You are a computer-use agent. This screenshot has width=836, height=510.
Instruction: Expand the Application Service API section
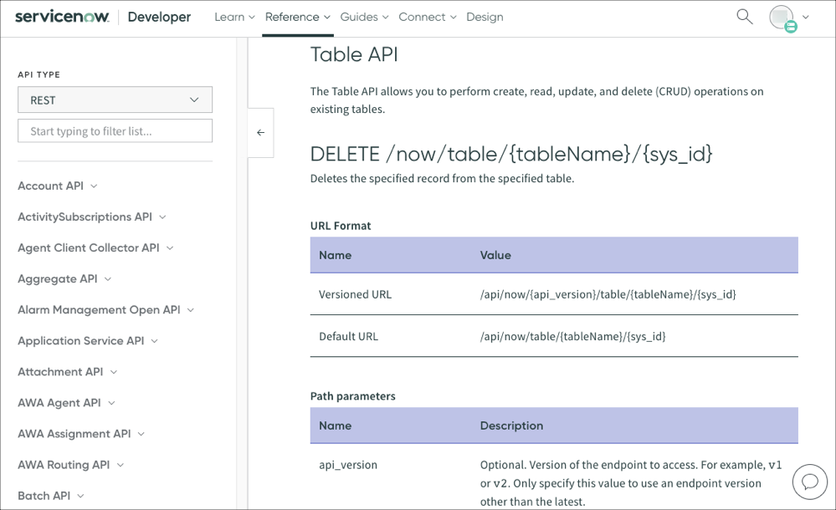(80, 340)
